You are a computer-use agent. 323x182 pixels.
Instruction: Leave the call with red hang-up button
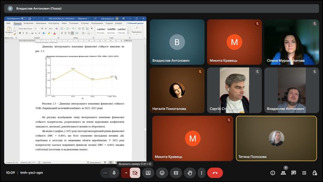click(215, 173)
